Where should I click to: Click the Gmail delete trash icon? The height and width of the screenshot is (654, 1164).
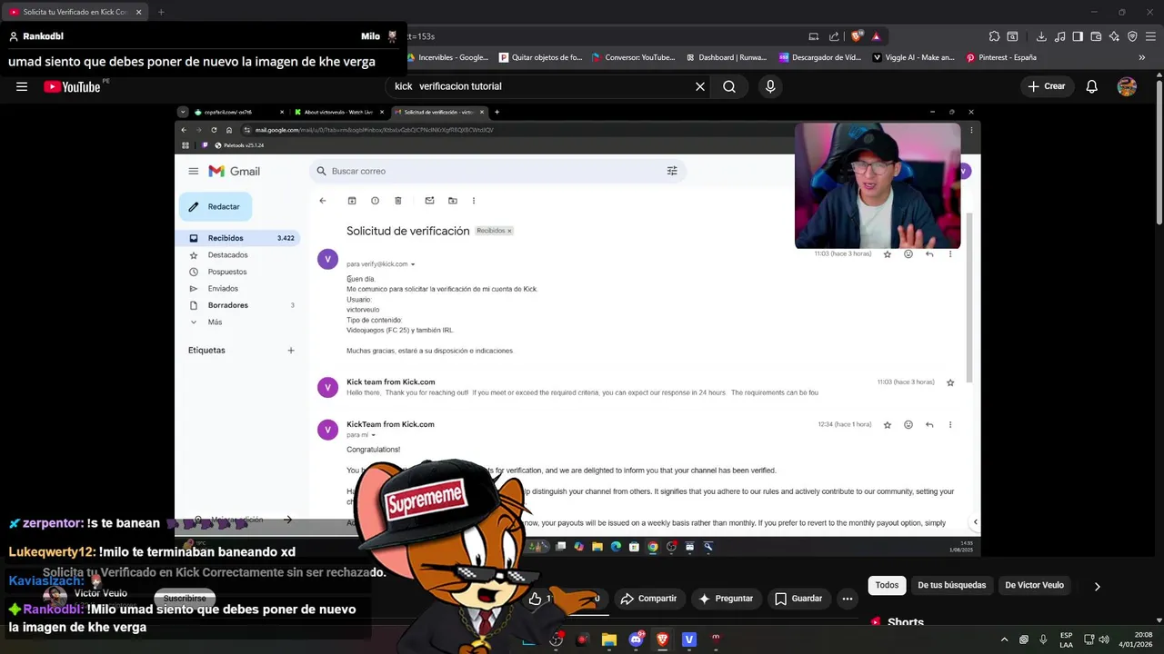[x=398, y=201]
